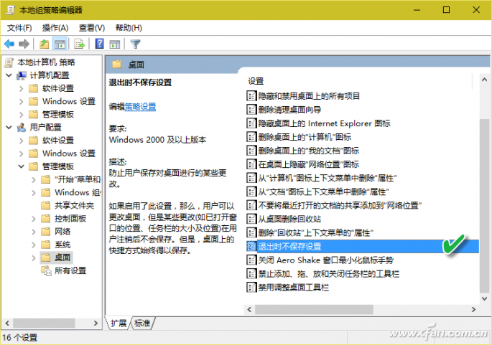Click the 计算机配置 computer icon
Image resolution: width=492 pixels, height=345 pixels.
(x=22, y=75)
